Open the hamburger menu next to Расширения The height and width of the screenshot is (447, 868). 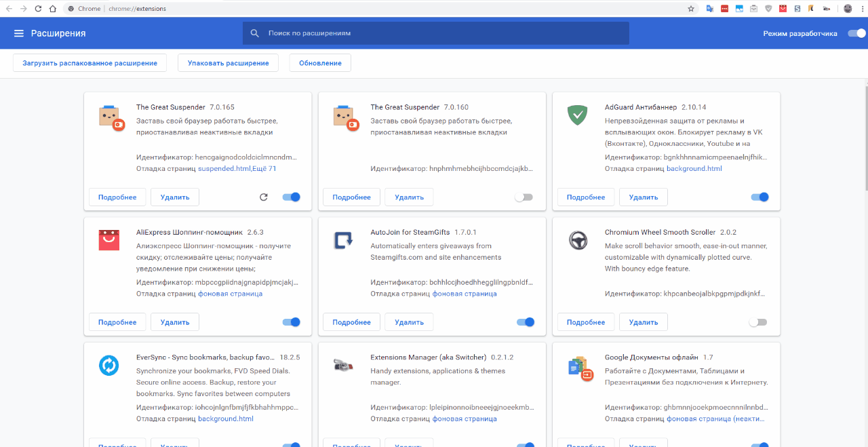tap(18, 33)
